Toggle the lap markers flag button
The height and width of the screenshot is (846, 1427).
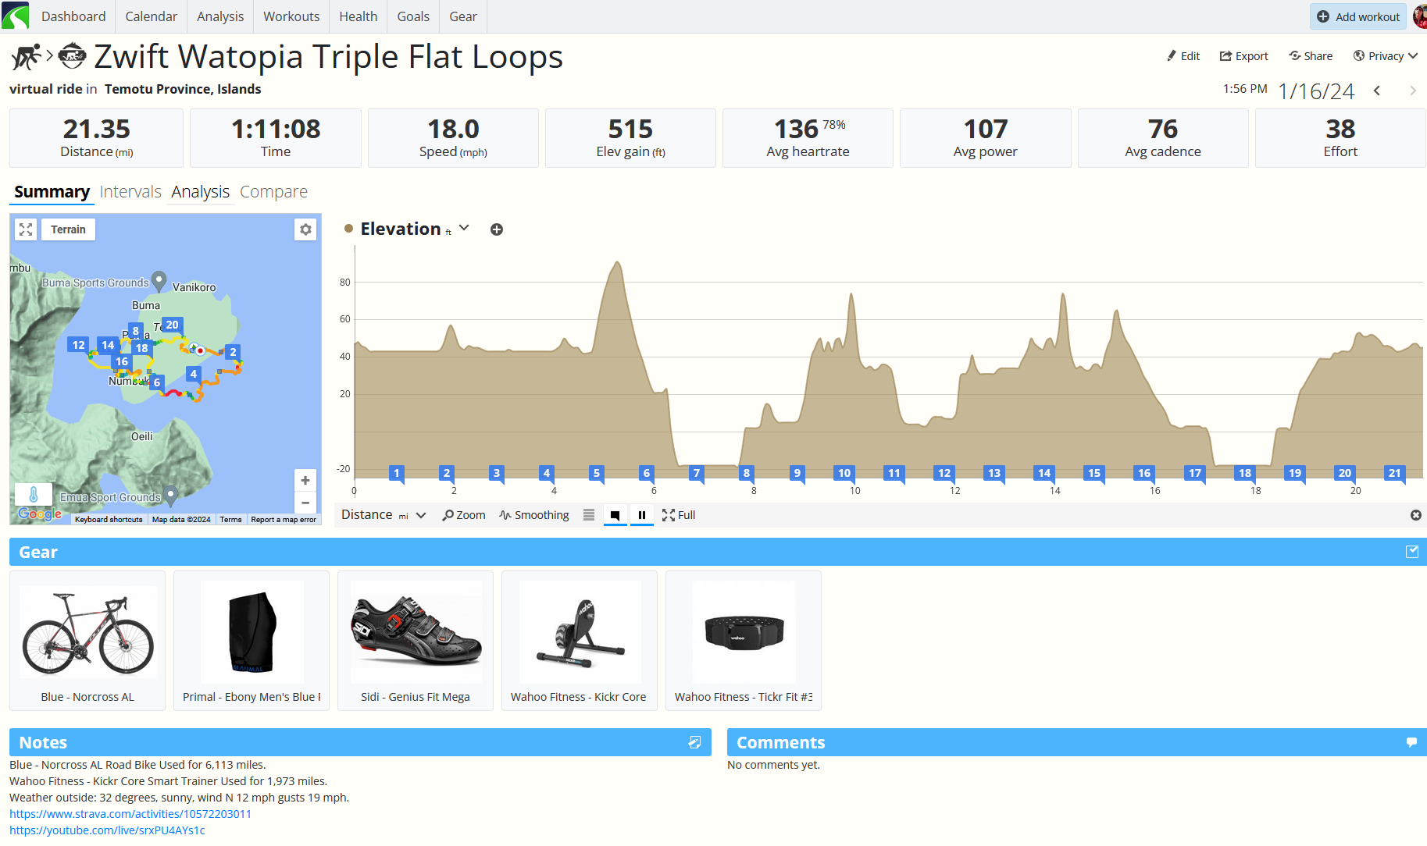(615, 515)
